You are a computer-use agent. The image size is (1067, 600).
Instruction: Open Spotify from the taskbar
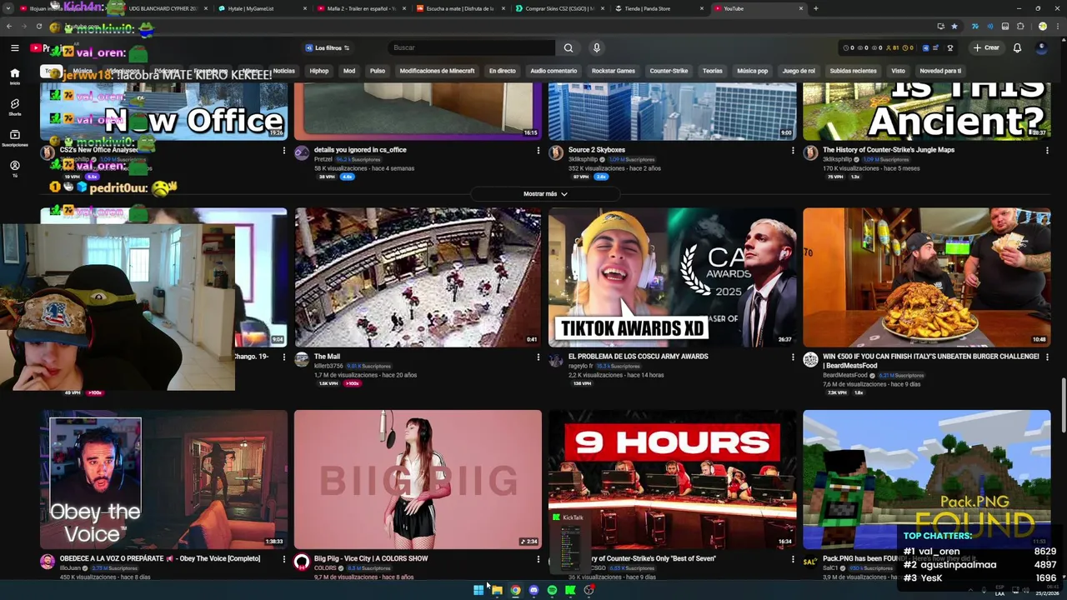[552, 590]
